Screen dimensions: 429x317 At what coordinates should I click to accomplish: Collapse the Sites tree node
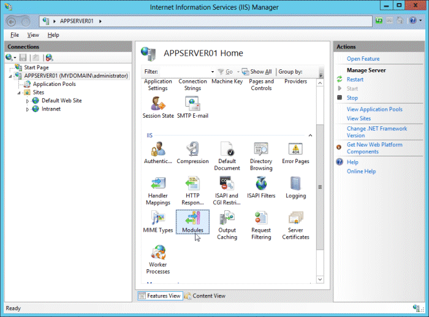[x=19, y=93]
